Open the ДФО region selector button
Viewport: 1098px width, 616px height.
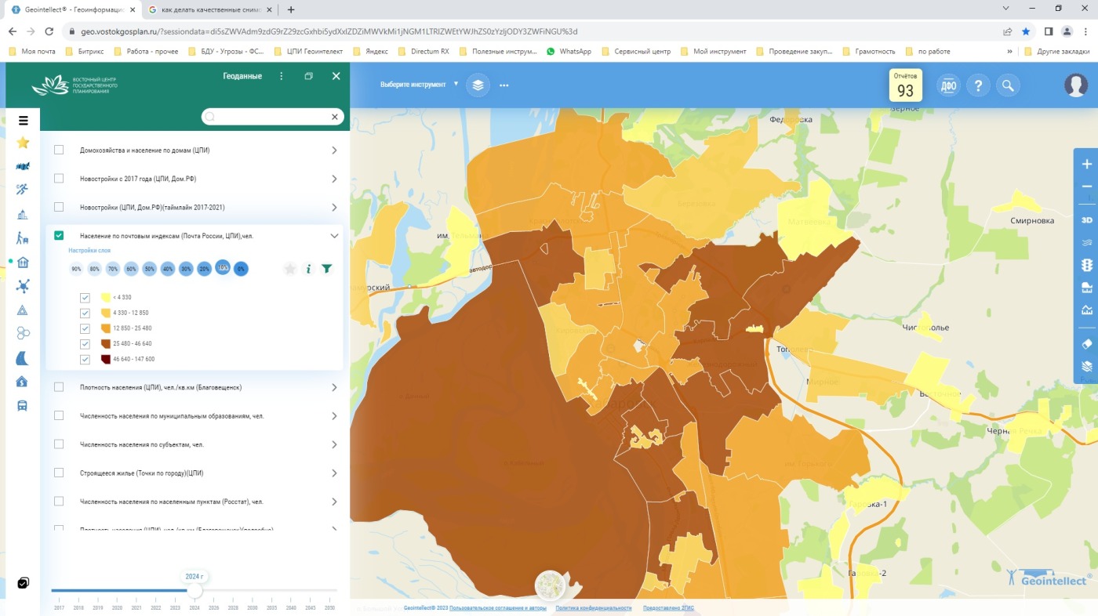pyautogui.click(x=949, y=85)
